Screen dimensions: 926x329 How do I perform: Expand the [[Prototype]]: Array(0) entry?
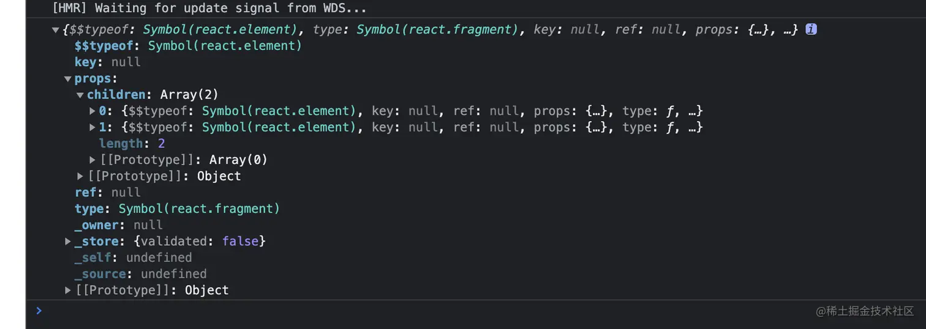point(92,160)
